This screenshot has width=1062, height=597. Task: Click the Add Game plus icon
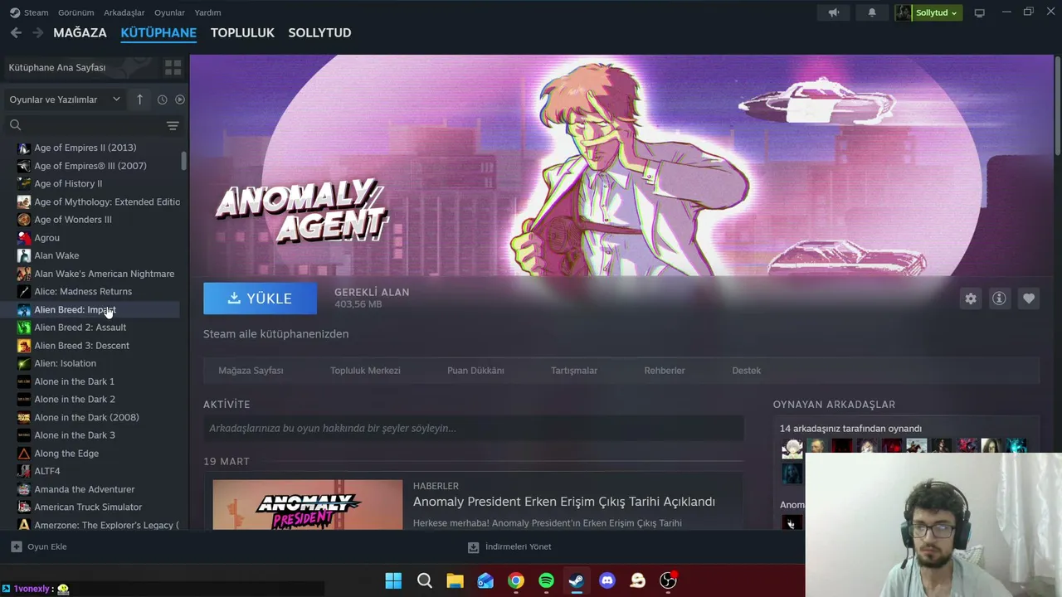[16, 546]
